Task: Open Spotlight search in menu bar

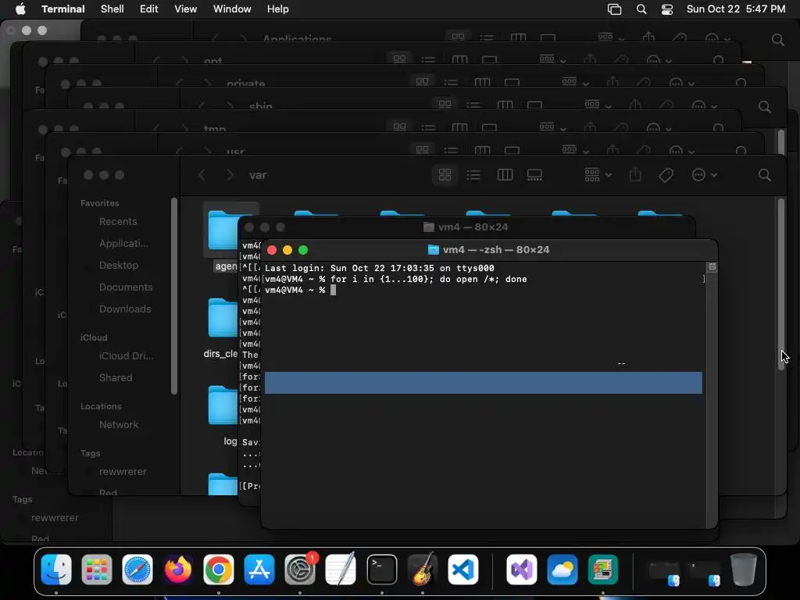Action: coord(641,9)
